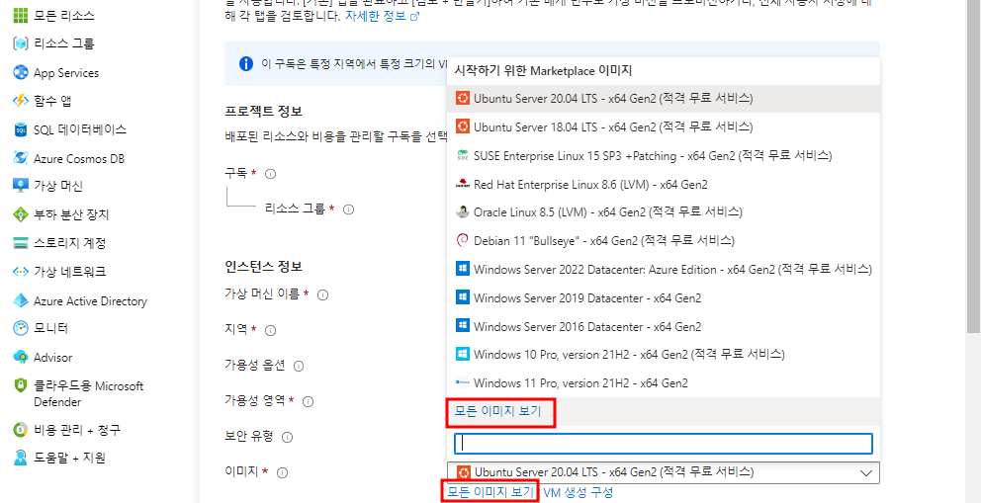
Task: Choose Debian 11 Bullseye image option
Action: [664, 240]
